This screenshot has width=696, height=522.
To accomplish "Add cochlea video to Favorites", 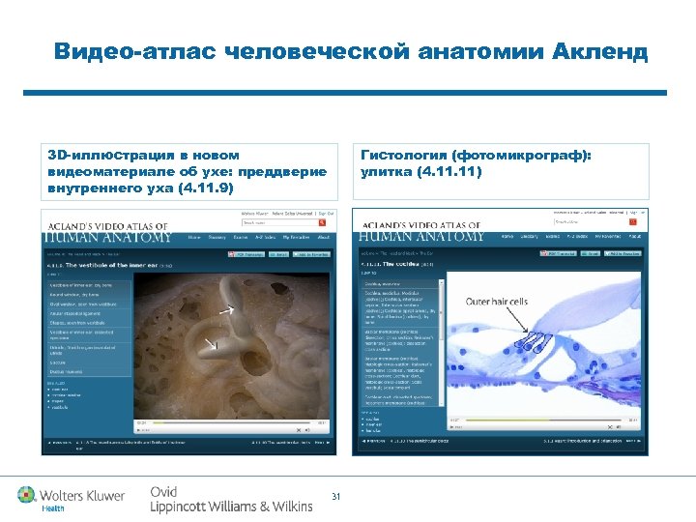I will pyautogui.click(x=623, y=253).
